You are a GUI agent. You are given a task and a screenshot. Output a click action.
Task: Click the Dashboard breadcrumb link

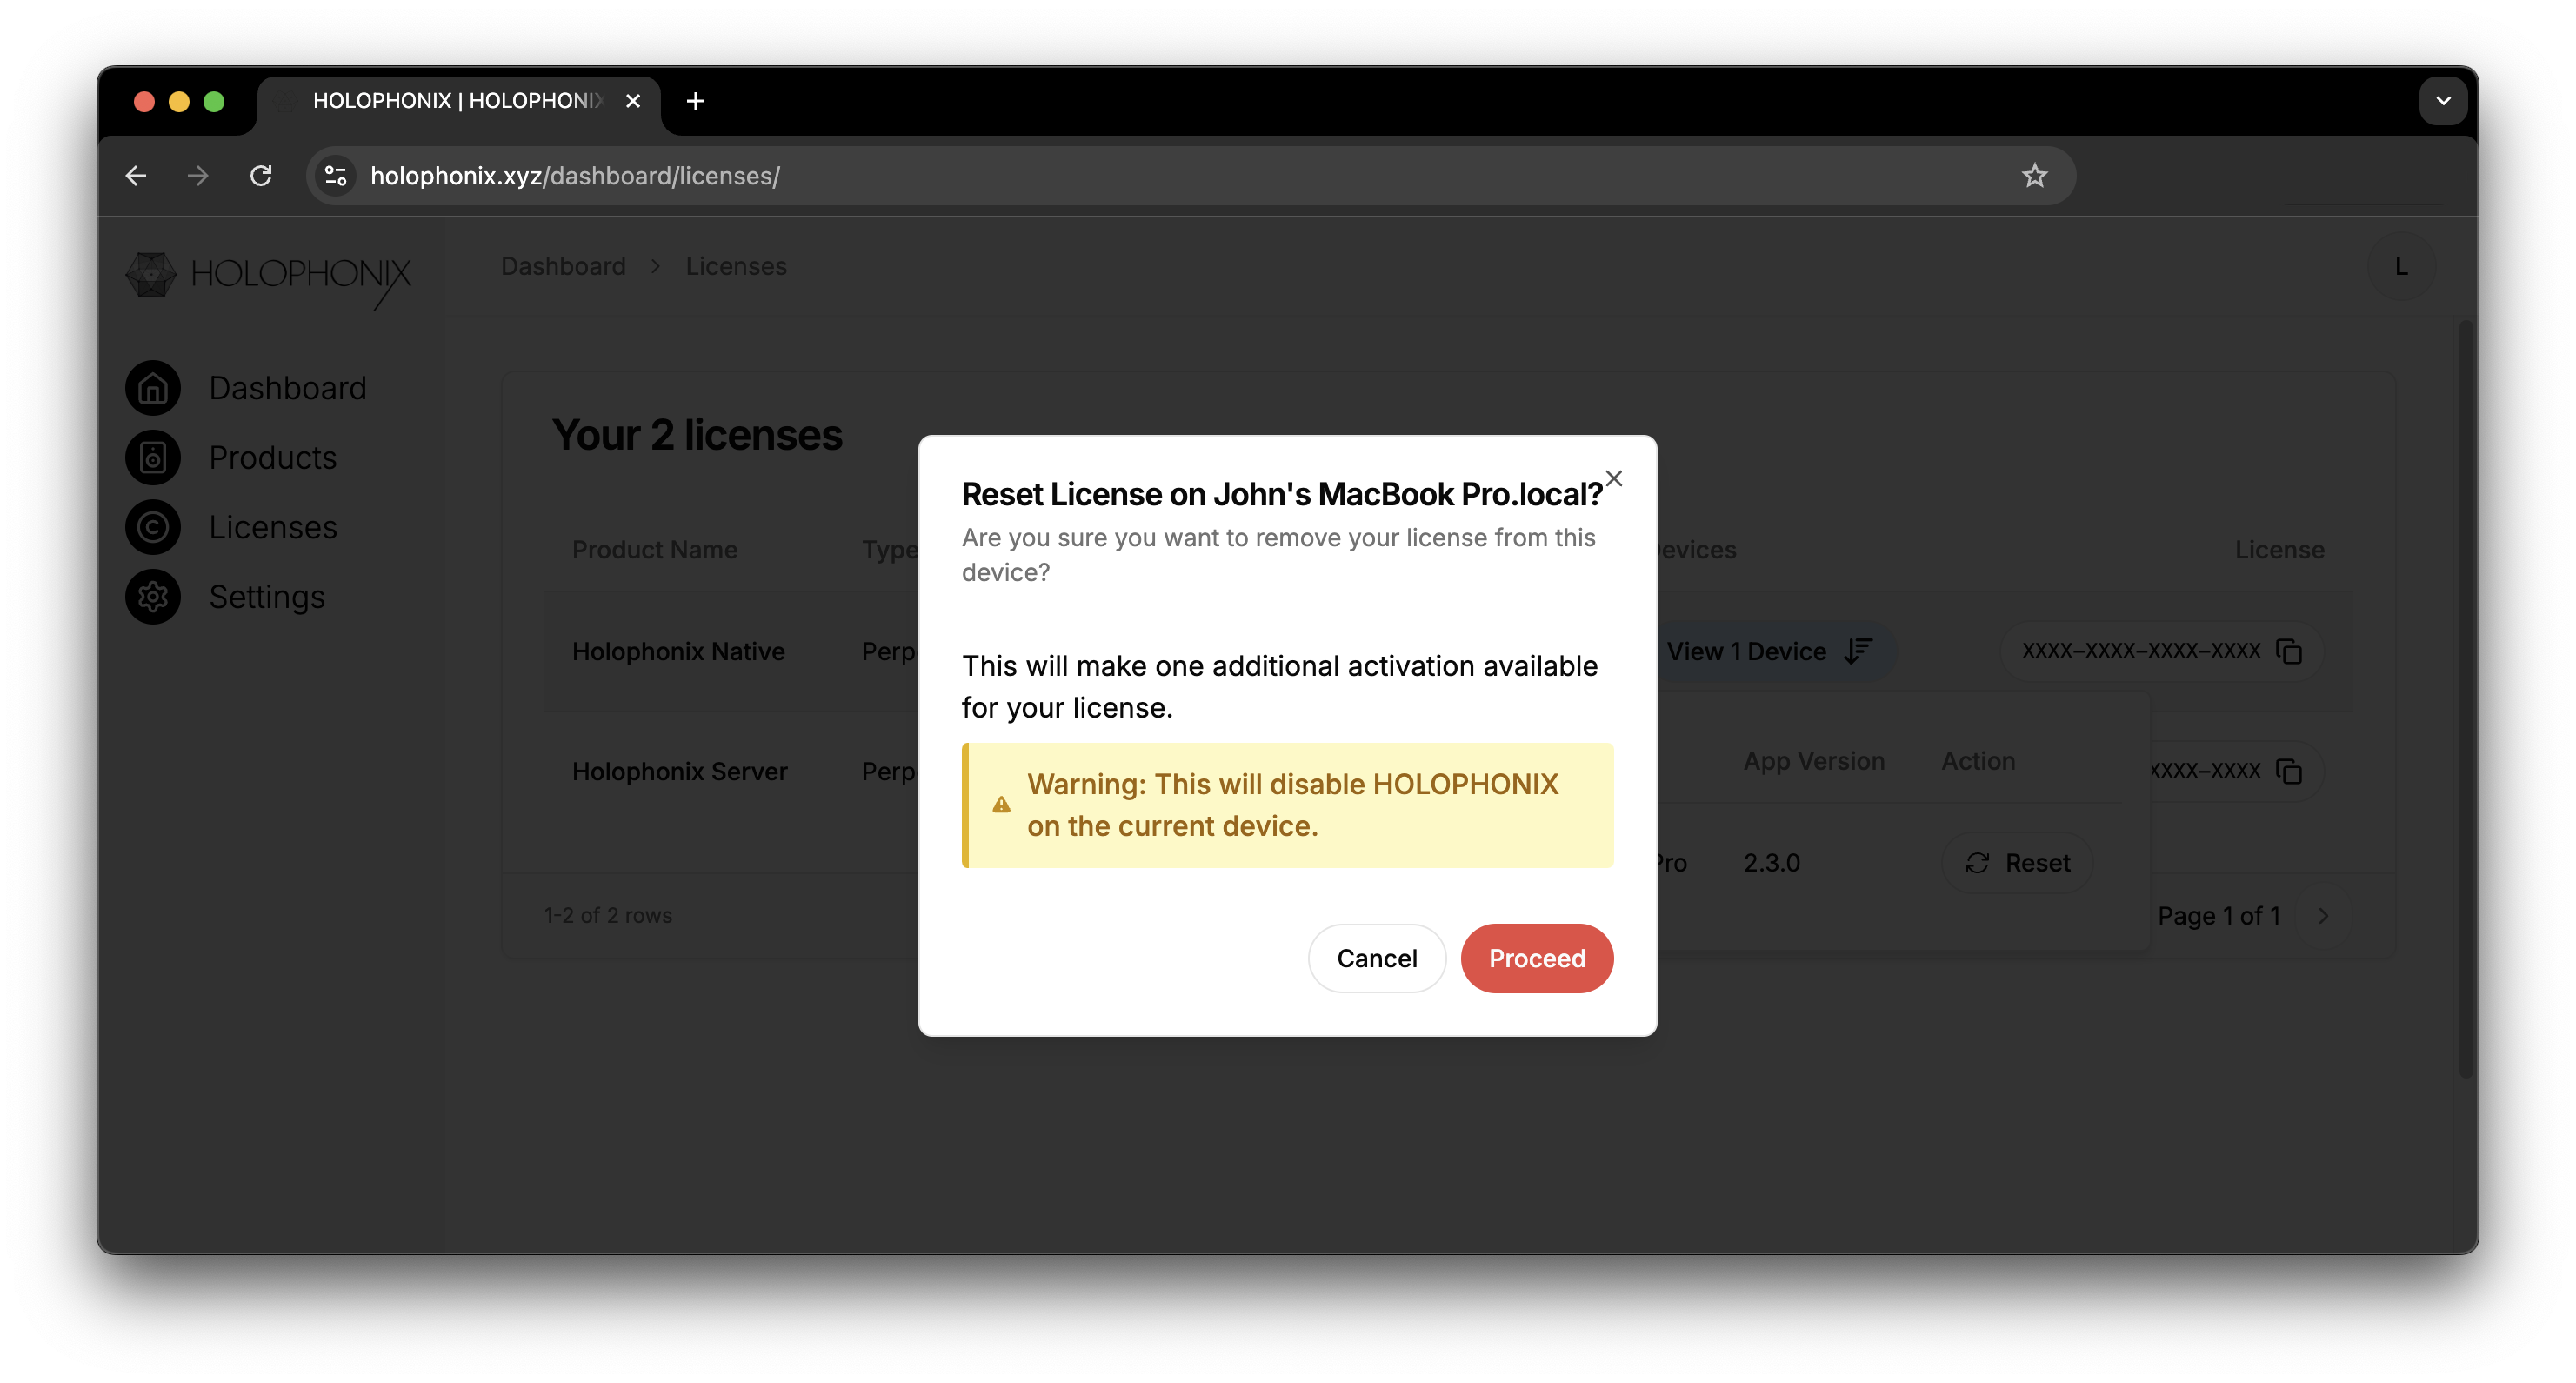[x=563, y=267]
